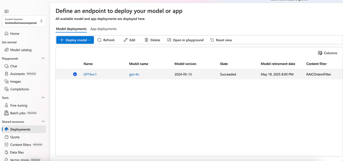Image resolution: width=343 pixels, height=161 pixels.
Task: Open Fine-tuning label in sidebar
Action: (x=19, y=105)
